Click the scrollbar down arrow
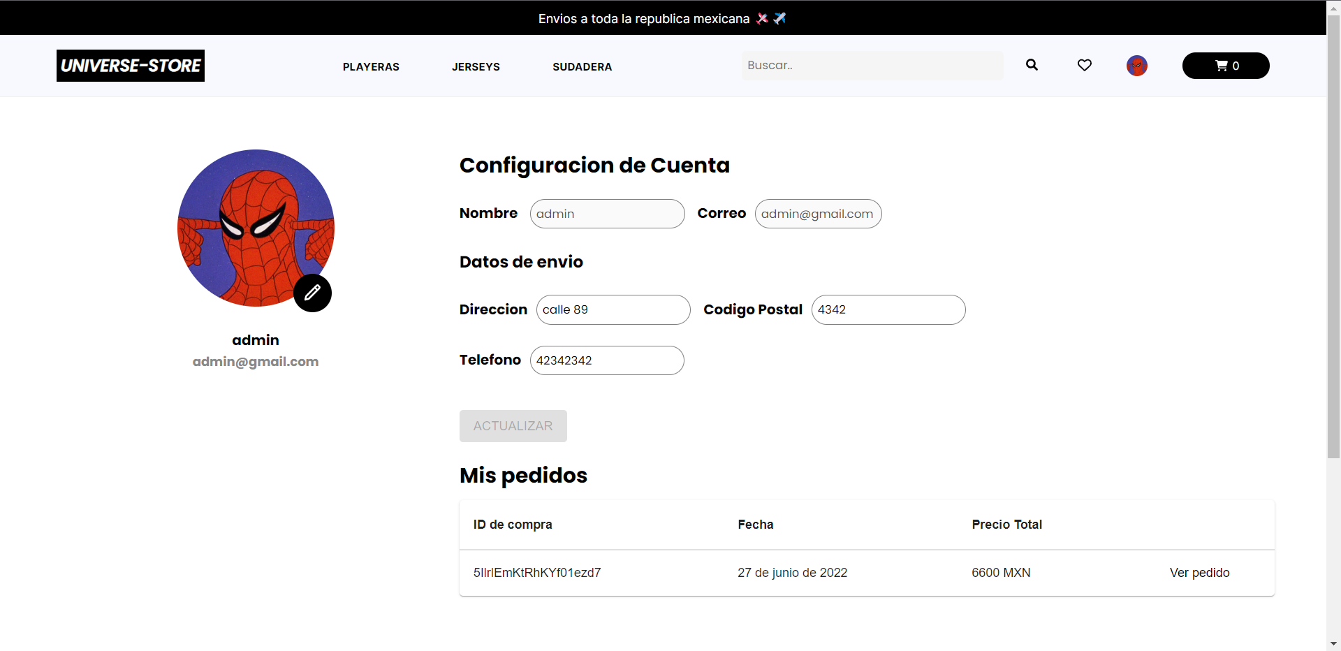The width and height of the screenshot is (1341, 651). 1333,643
